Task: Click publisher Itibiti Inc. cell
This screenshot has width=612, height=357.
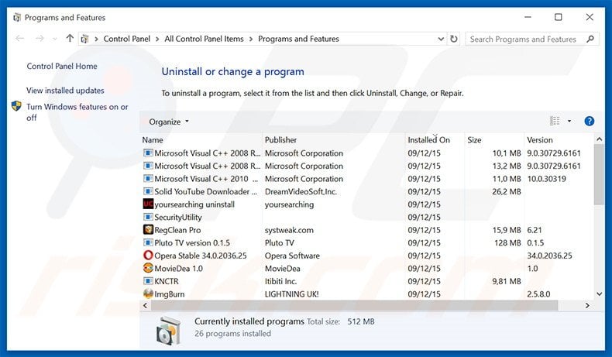Action: pos(280,281)
